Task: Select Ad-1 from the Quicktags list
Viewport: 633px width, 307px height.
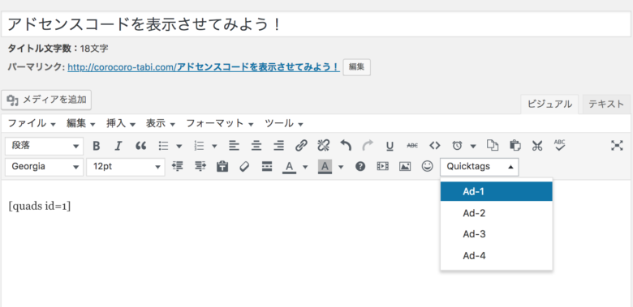Action: (x=496, y=191)
